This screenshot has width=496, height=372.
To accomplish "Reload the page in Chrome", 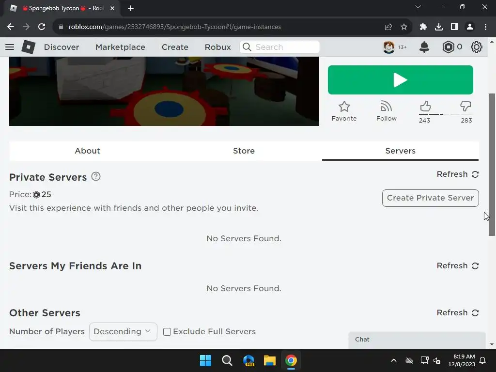I will click(x=42, y=27).
